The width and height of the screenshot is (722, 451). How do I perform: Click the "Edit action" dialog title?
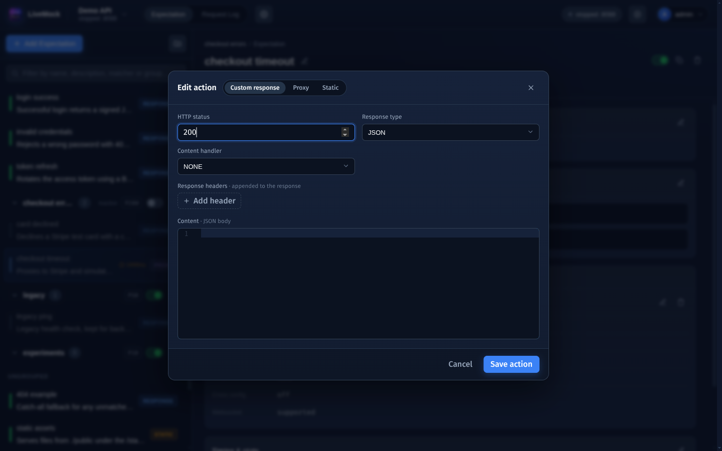(x=197, y=88)
